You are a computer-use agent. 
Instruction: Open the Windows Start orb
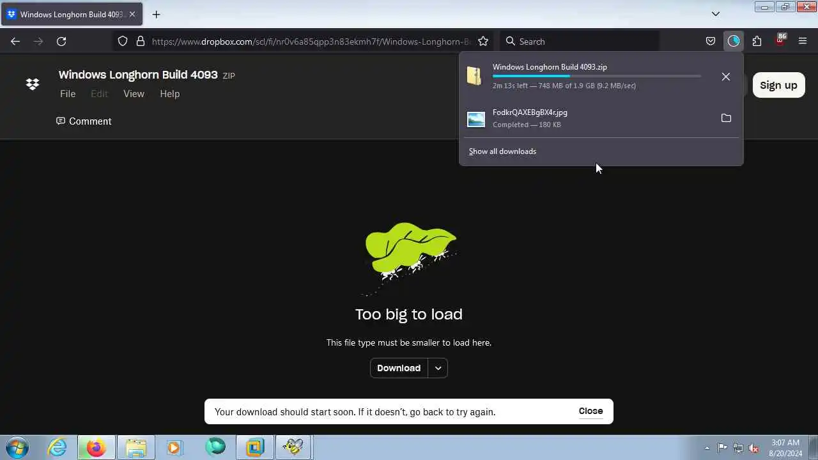click(17, 447)
